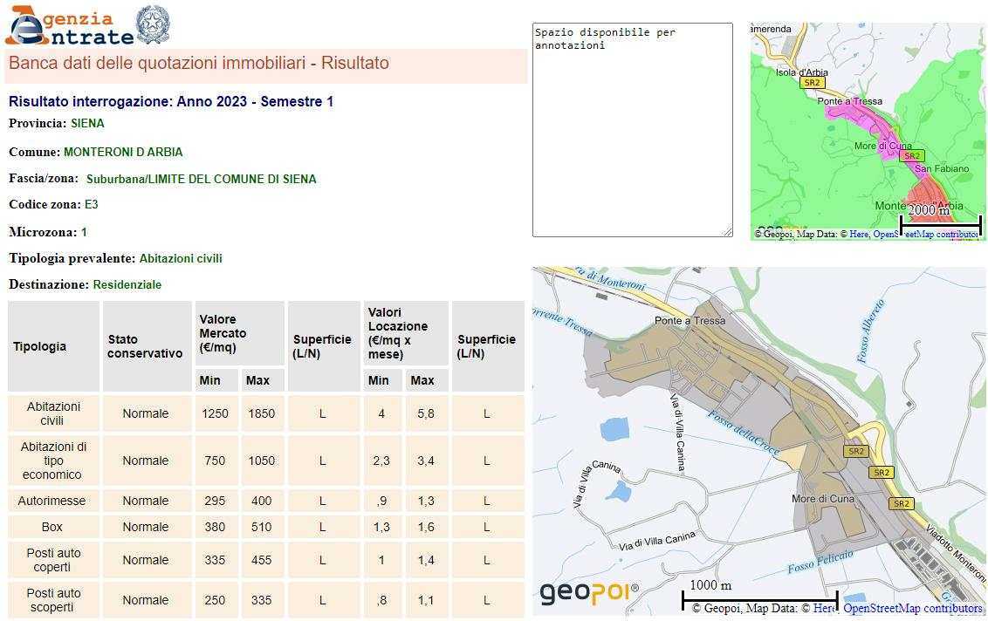
Task: Open the Here link in the small map attribution
Action: tap(859, 234)
